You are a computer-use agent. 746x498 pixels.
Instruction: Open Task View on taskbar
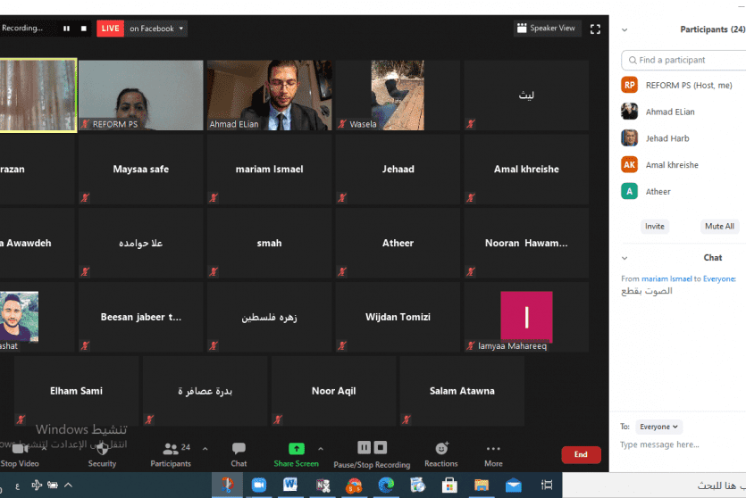click(x=547, y=486)
